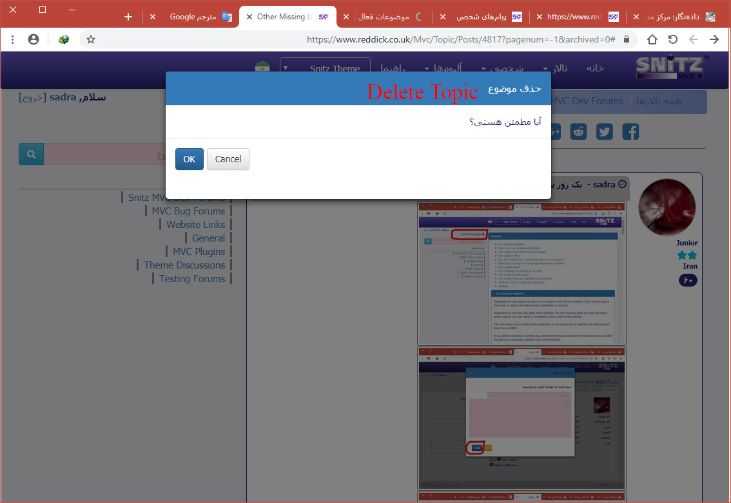
Task: Click the browser home icon
Action: (652, 39)
